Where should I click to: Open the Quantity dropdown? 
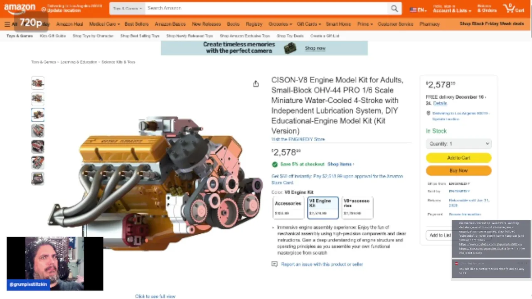458,144
